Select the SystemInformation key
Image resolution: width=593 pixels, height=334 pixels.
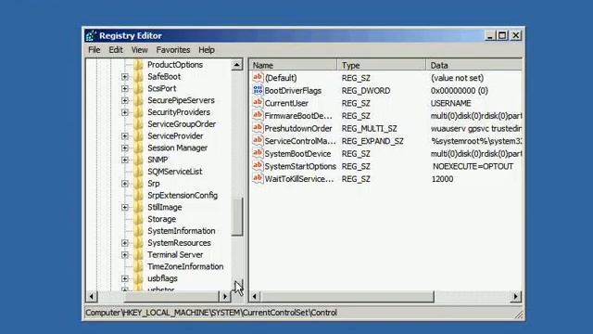tap(182, 231)
